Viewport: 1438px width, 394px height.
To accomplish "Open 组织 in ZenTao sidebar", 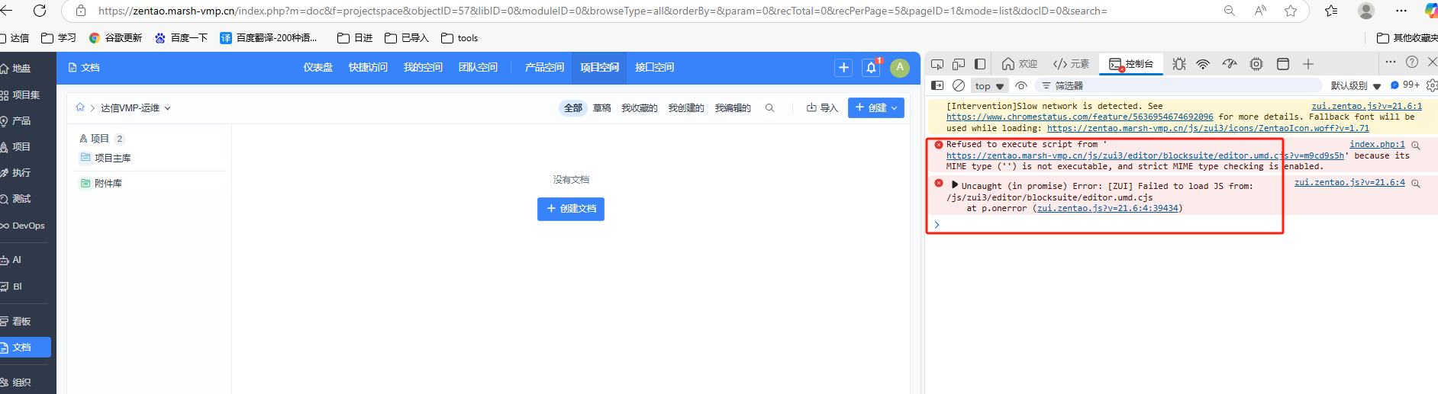I will pyautogui.click(x=15, y=383).
